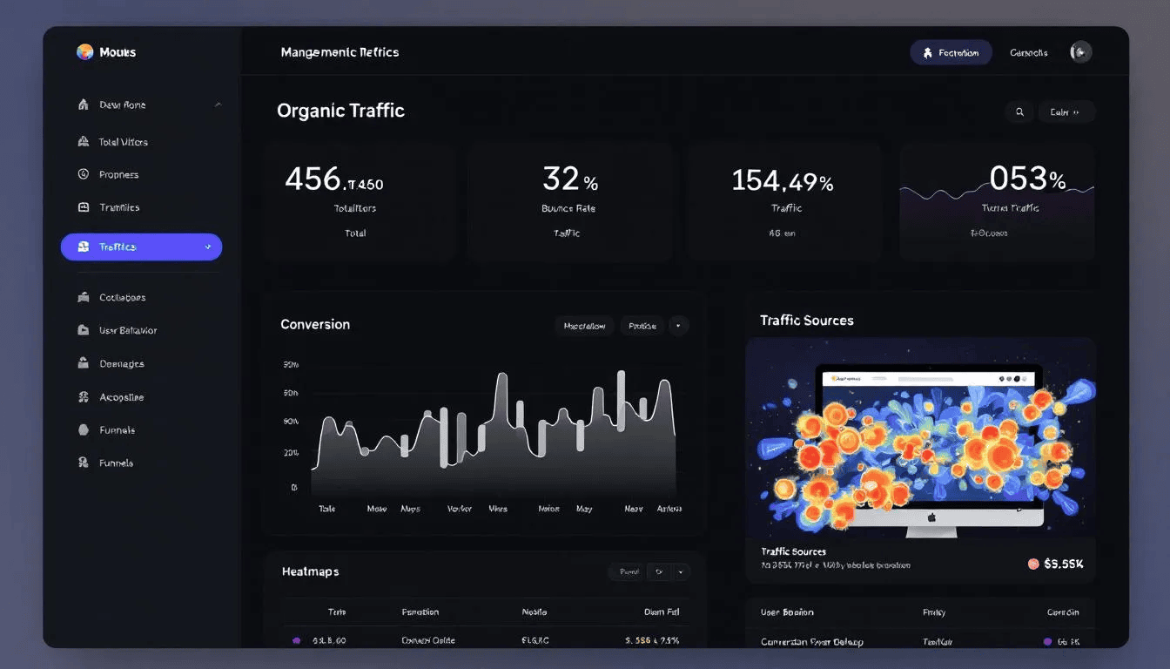This screenshot has height=669, width=1170.
Task: Enable the highlighted Traffics navigation entry
Action: click(141, 247)
